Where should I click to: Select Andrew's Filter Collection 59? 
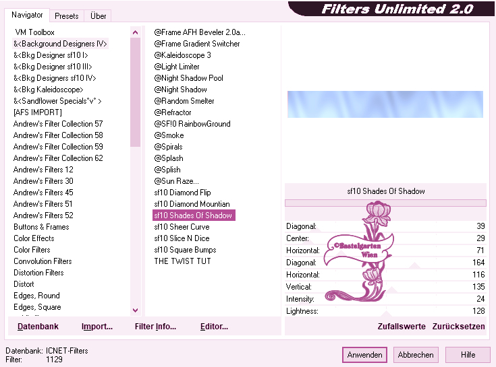click(58, 147)
